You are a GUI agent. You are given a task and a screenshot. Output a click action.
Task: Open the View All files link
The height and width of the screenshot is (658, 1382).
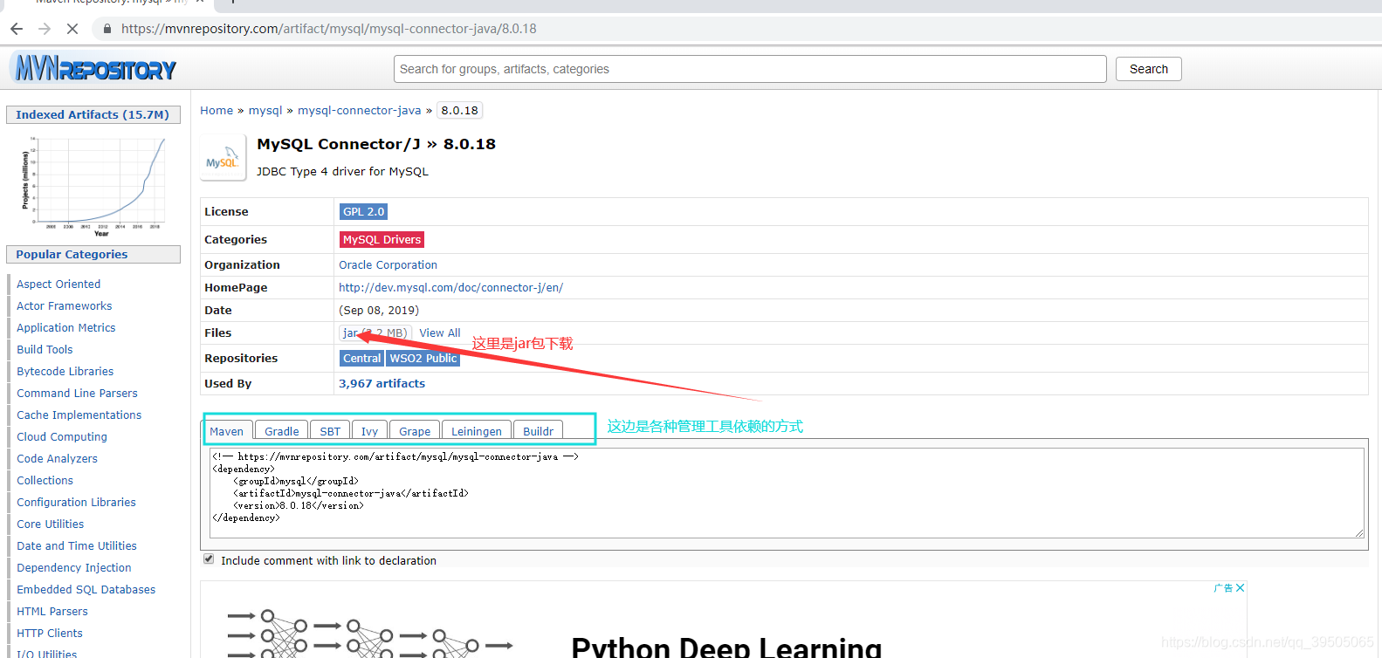[440, 333]
